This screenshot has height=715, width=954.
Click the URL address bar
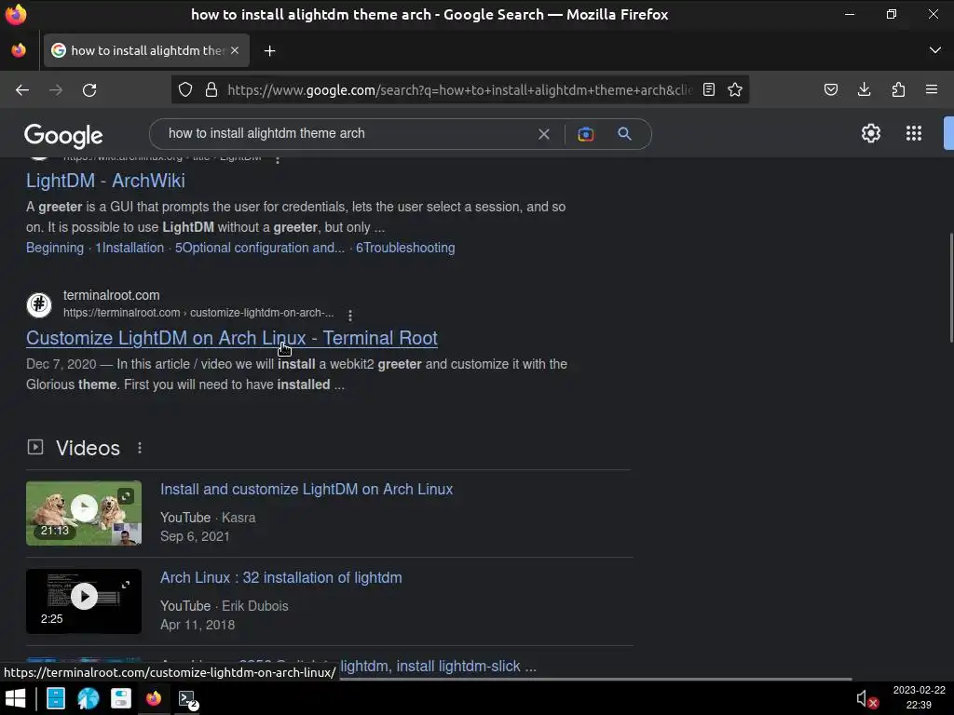(459, 90)
